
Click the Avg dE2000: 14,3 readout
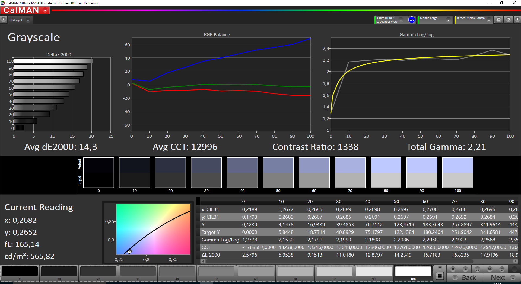tap(61, 147)
